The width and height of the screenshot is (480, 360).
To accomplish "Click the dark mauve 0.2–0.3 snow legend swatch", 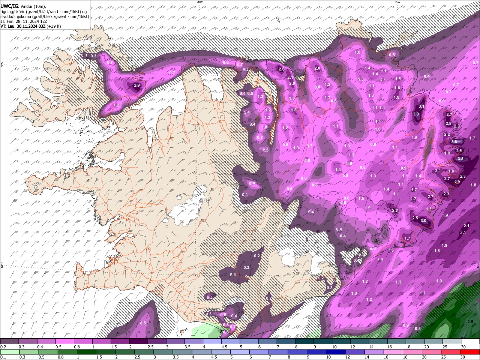I will [x=9, y=342].
